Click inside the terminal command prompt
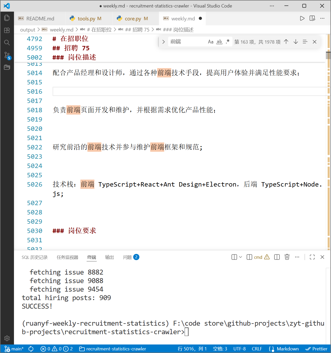Viewport: 331px width, 353px height. tap(187, 332)
